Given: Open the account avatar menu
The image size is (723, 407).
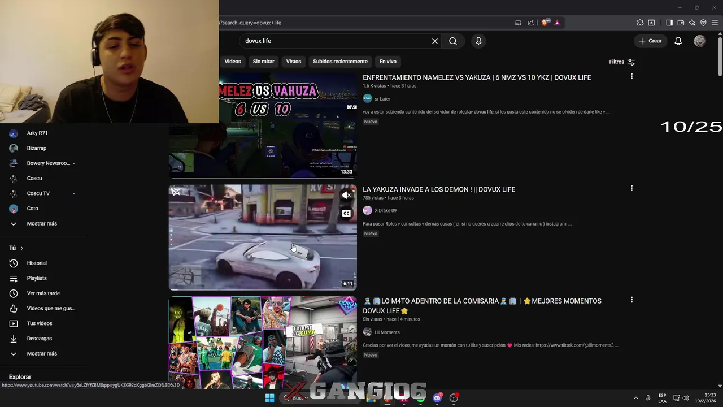Looking at the screenshot, I should click(700, 41).
